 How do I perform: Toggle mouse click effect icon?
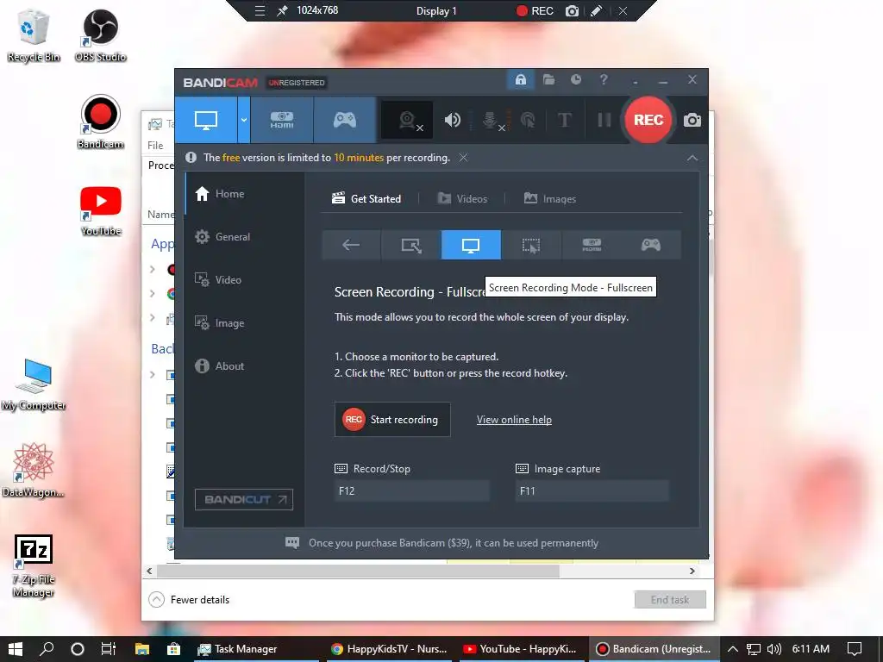tap(528, 120)
